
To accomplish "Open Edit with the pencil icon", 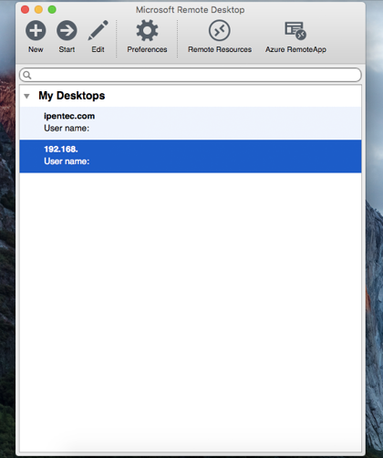I will point(98,30).
